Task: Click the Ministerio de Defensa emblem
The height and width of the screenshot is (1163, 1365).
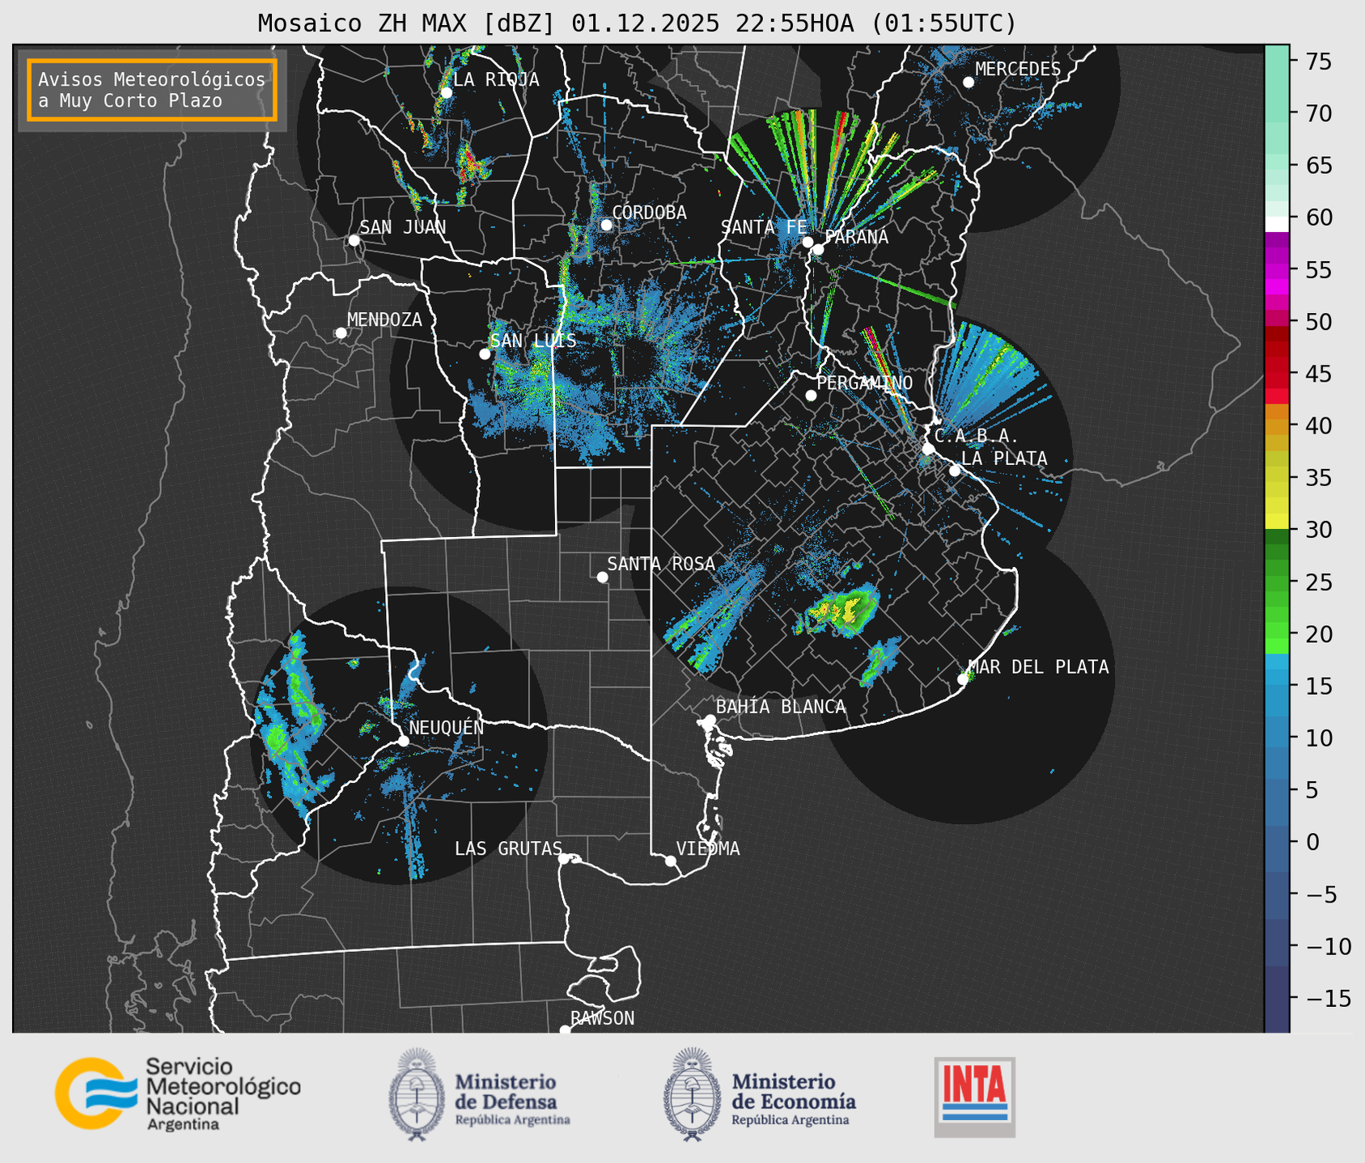Action: tap(417, 1094)
